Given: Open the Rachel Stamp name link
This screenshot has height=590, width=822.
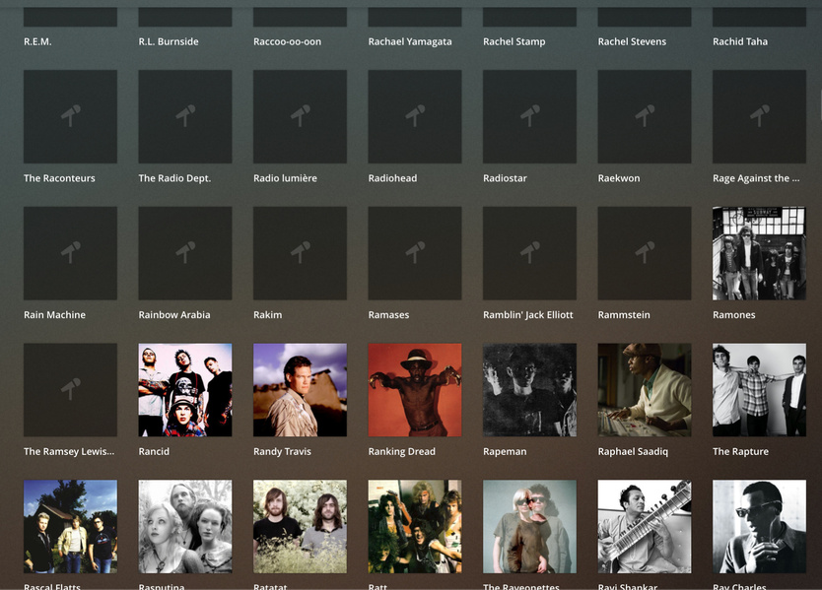Looking at the screenshot, I should 514,42.
